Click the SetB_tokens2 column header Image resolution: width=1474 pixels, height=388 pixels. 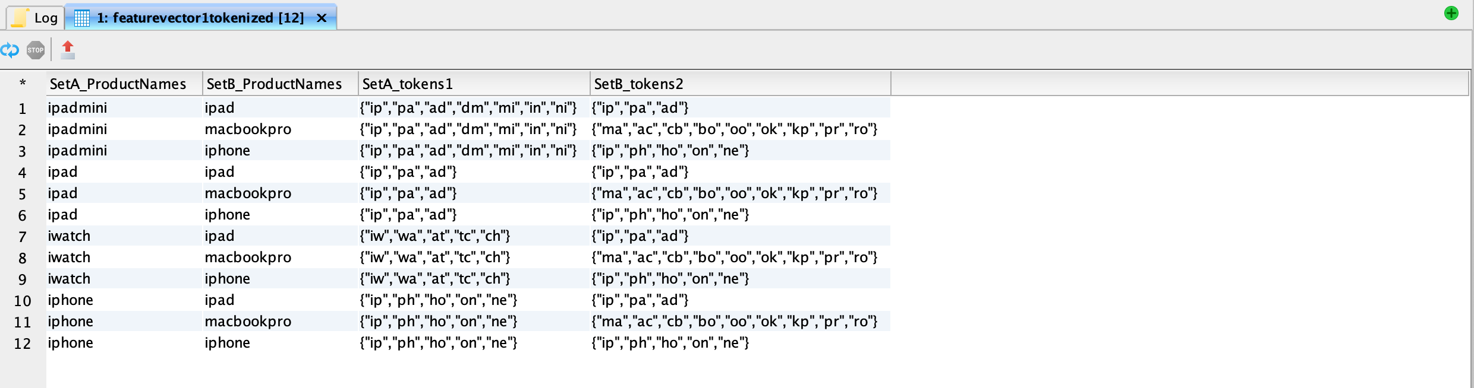pos(639,84)
